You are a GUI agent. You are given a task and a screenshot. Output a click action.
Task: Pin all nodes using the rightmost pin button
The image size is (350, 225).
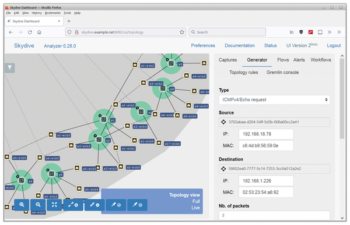[137, 205]
